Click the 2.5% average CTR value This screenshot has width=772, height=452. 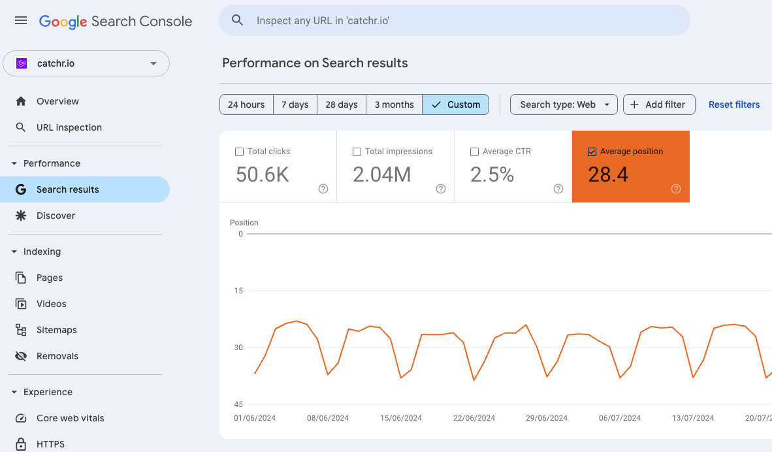click(x=492, y=174)
